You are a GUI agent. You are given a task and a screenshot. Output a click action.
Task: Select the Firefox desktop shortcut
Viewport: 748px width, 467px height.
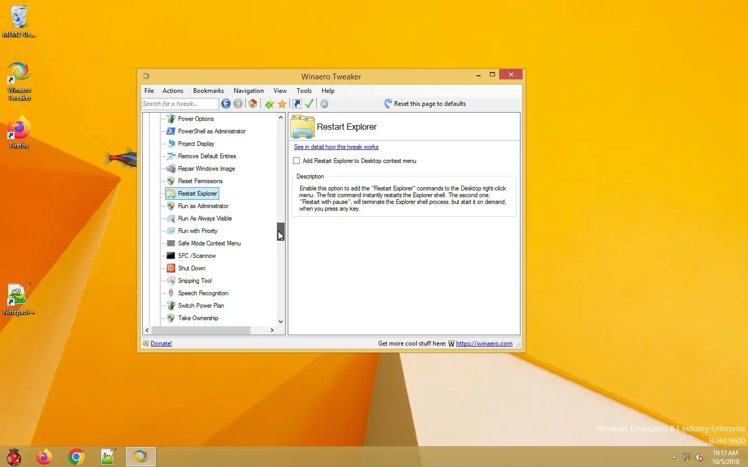(x=19, y=133)
